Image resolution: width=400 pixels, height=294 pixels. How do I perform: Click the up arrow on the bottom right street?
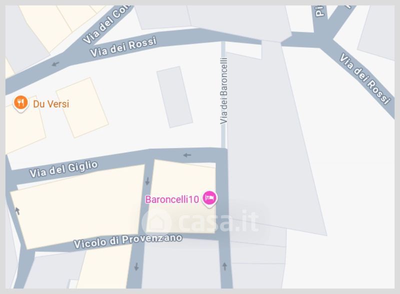[x=224, y=266]
